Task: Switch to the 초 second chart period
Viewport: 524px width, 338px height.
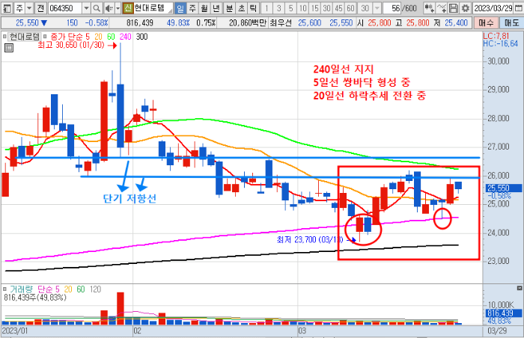Action: 241,8
